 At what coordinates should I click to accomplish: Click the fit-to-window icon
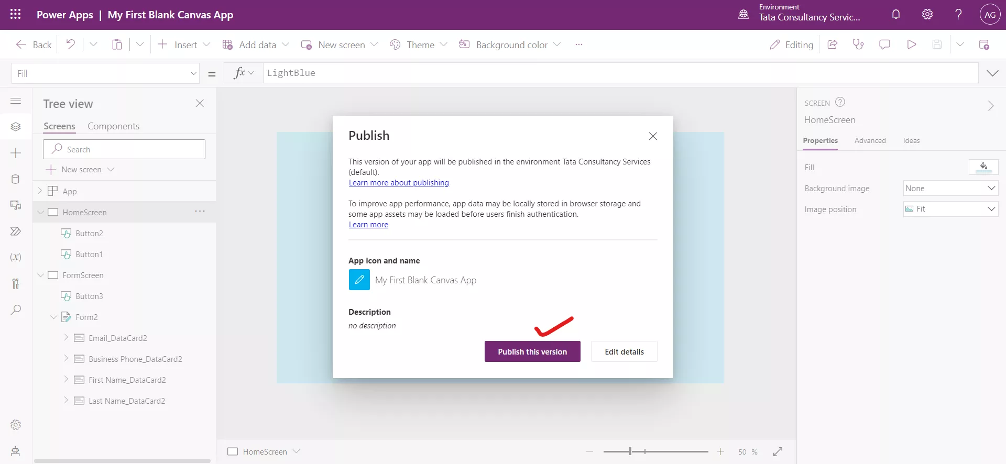778,451
